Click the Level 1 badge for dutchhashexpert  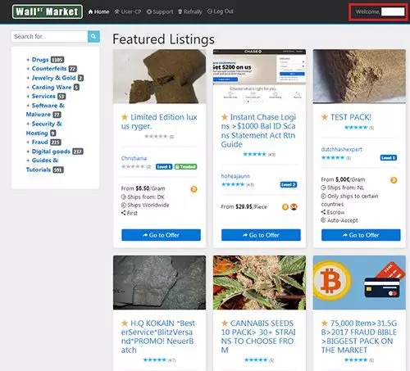[389, 158]
